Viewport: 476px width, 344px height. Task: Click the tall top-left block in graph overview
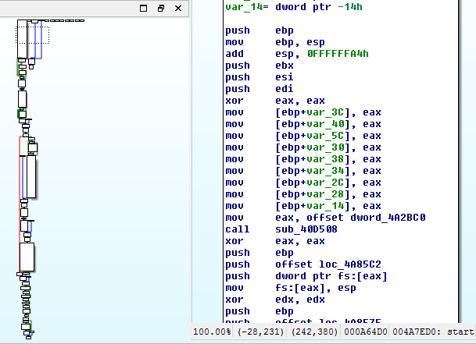tap(22, 39)
